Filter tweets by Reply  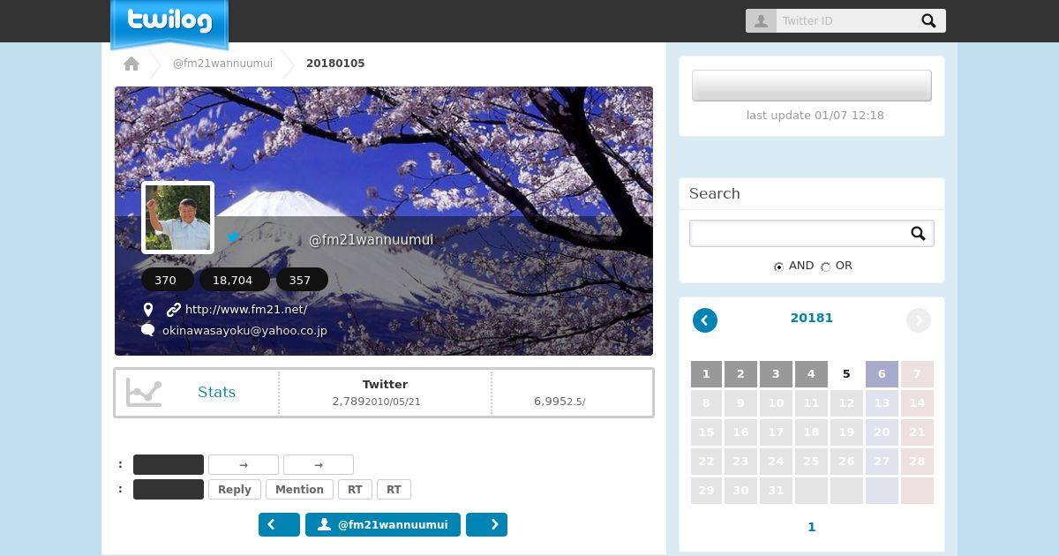pyautogui.click(x=235, y=490)
